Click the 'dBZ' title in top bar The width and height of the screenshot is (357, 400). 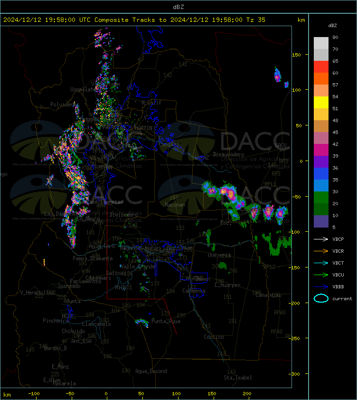coord(178,7)
